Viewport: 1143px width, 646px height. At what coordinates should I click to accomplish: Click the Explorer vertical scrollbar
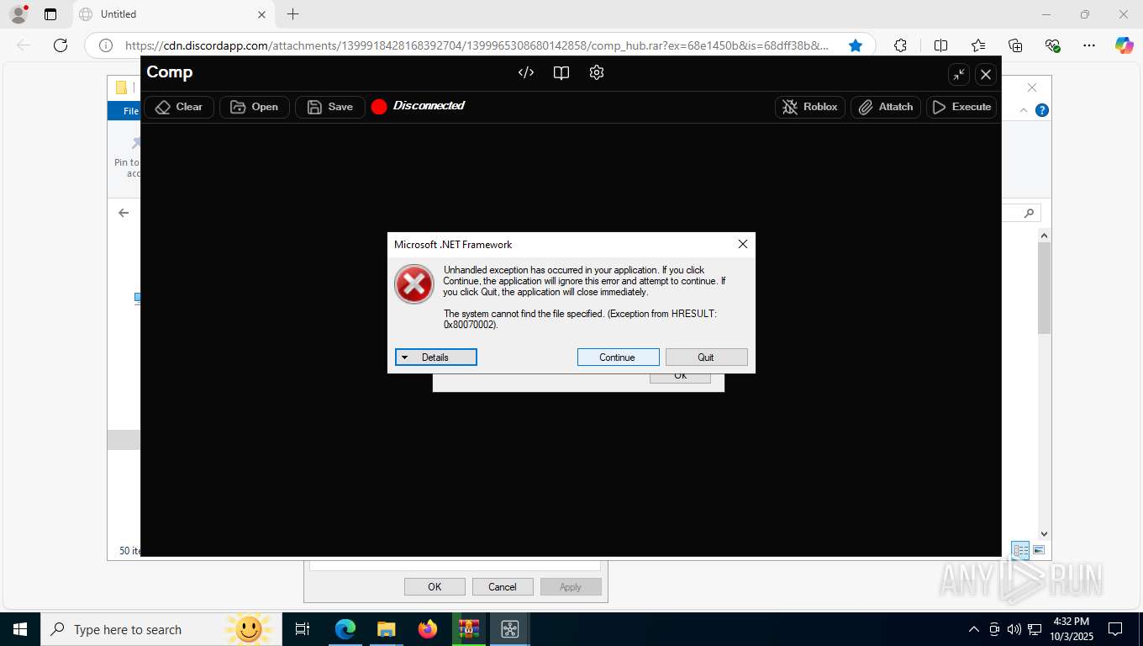1044,288
